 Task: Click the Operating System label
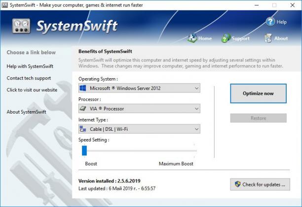tap(98, 79)
